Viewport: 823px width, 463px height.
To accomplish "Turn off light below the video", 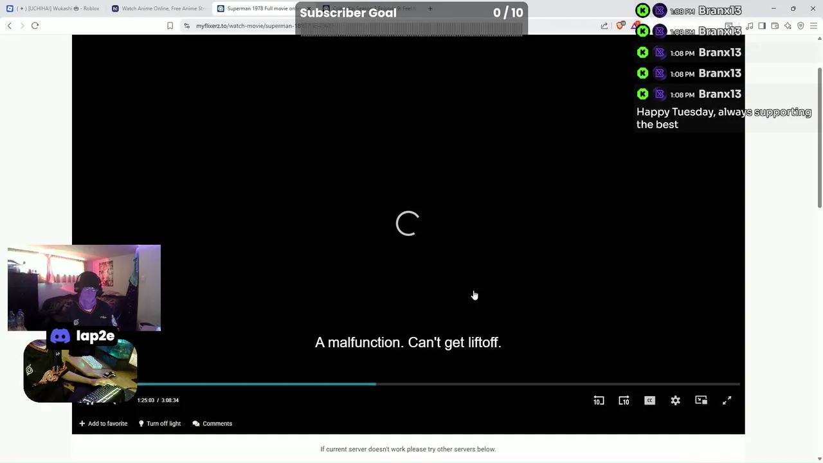I will pyautogui.click(x=159, y=424).
